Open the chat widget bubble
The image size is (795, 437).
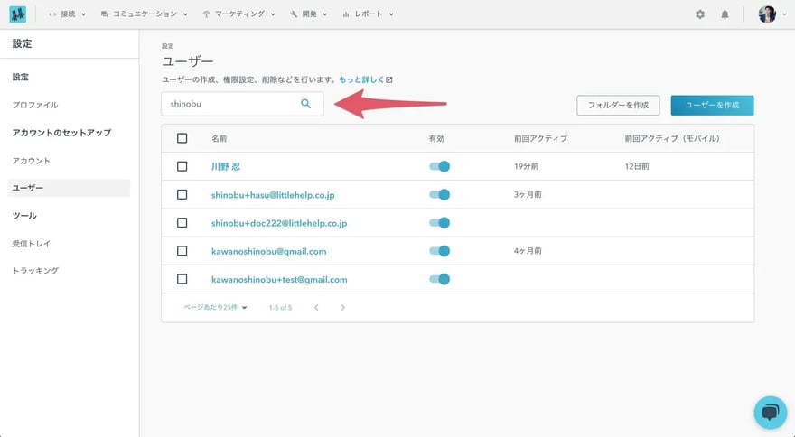pyautogui.click(x=770, y=412)
